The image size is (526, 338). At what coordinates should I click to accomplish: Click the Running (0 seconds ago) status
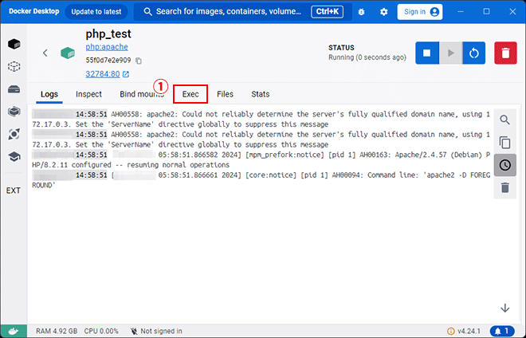[x=367, y=57]
